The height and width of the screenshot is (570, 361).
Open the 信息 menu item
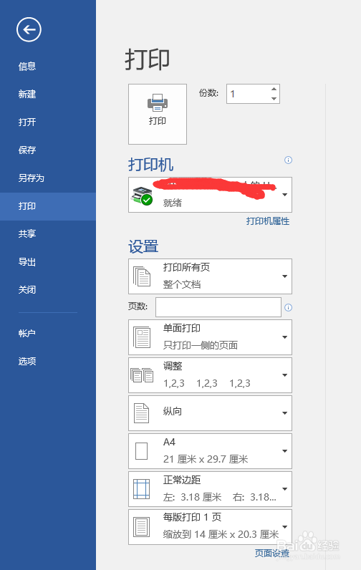(x=27, y=66)
